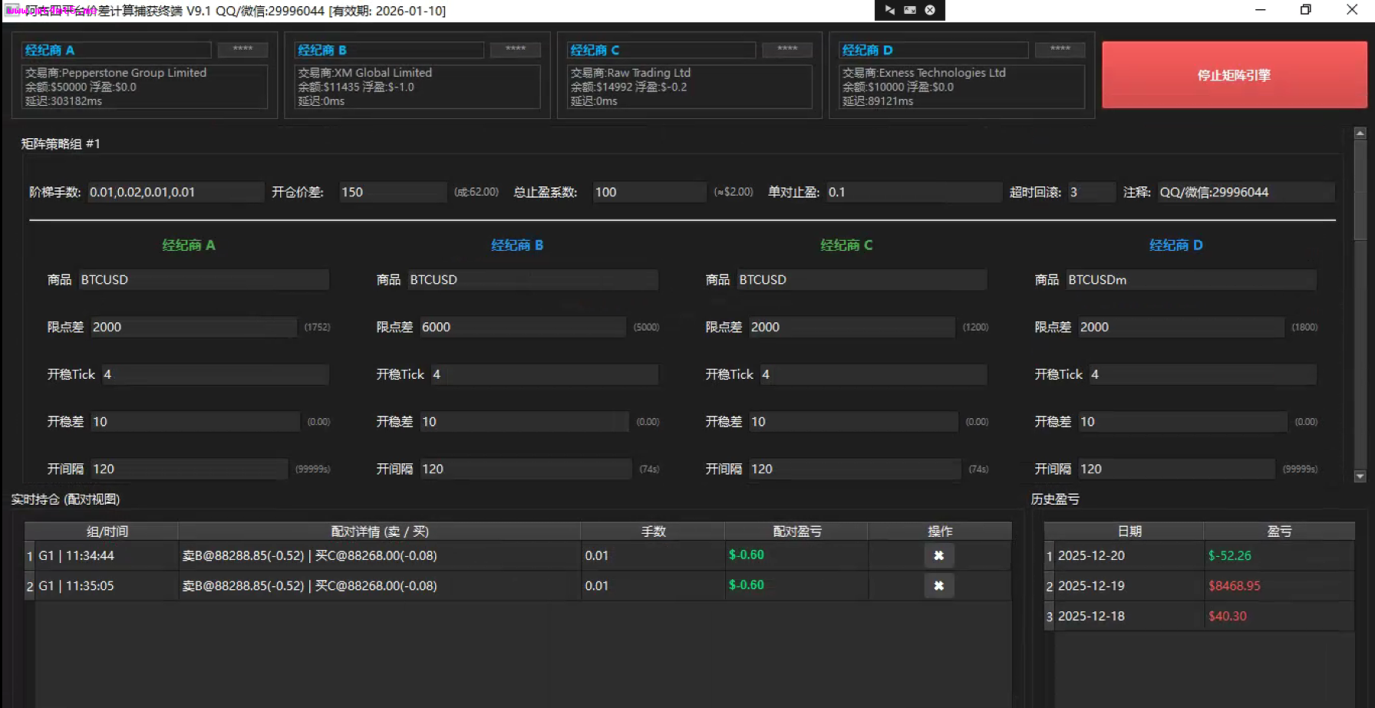Image resolution: width=1375 pixels, height=708 pixels.
Task: Click the scroll-down arrow of strategy panel
Action: click(1360, 476)
